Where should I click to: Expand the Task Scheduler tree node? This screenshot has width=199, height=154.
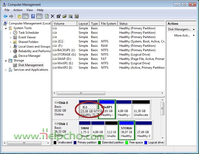click(x=11, y=33)
